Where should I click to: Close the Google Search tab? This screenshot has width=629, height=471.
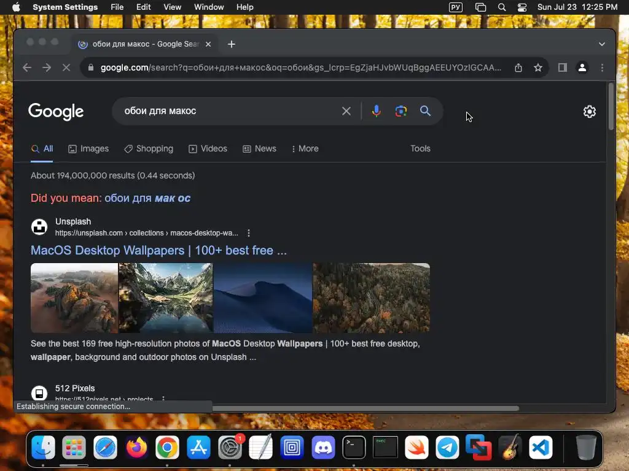tap(208, 44)
